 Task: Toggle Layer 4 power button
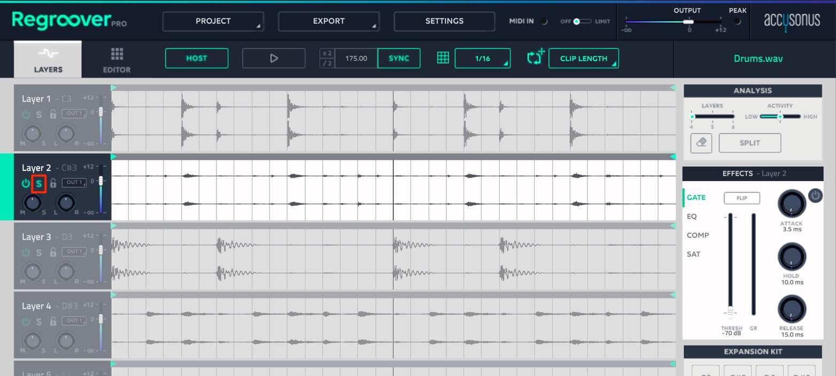point(26,322)
